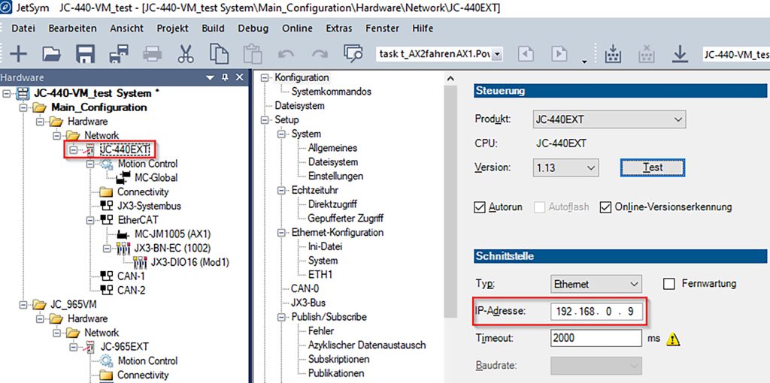
Task: Enable the Fernwartung checkbox
Action: click(668, 283)
